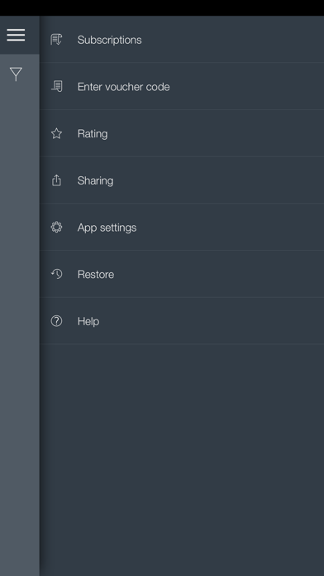Tap empty drawer area below Help

(182, 459)
